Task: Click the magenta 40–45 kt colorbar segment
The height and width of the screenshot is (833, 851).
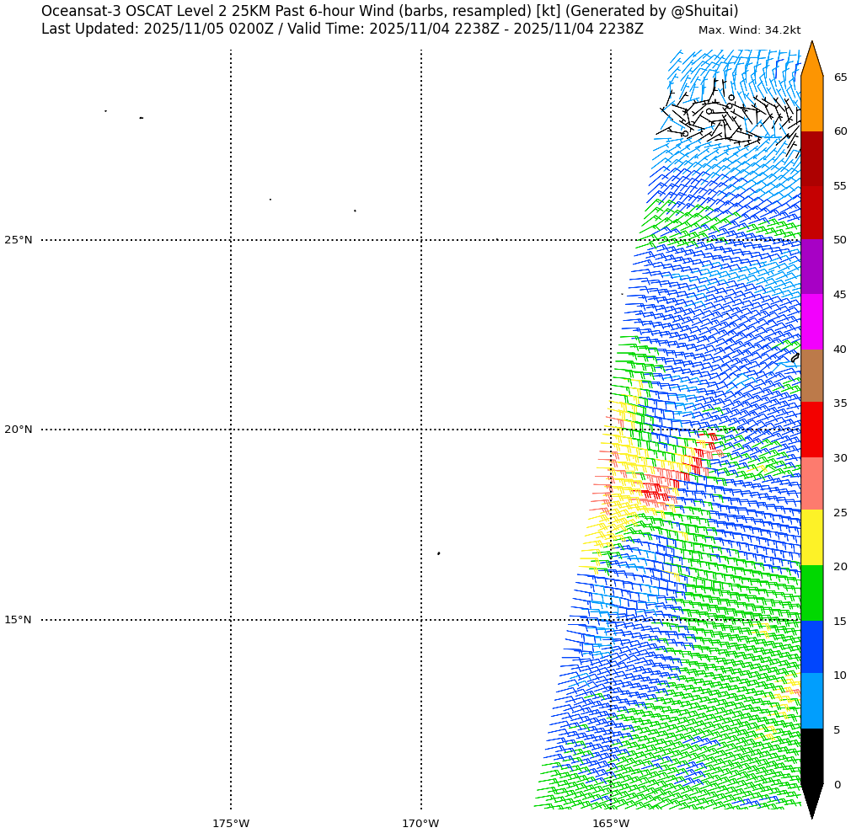Action: pyautogui.click(x=811, y=322)
